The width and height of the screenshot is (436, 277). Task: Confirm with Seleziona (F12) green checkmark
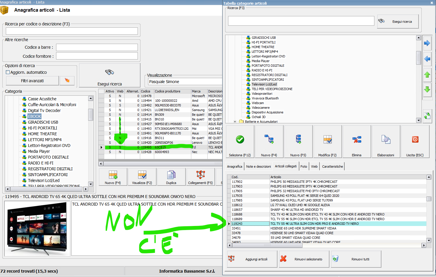[x=240, y=142]
